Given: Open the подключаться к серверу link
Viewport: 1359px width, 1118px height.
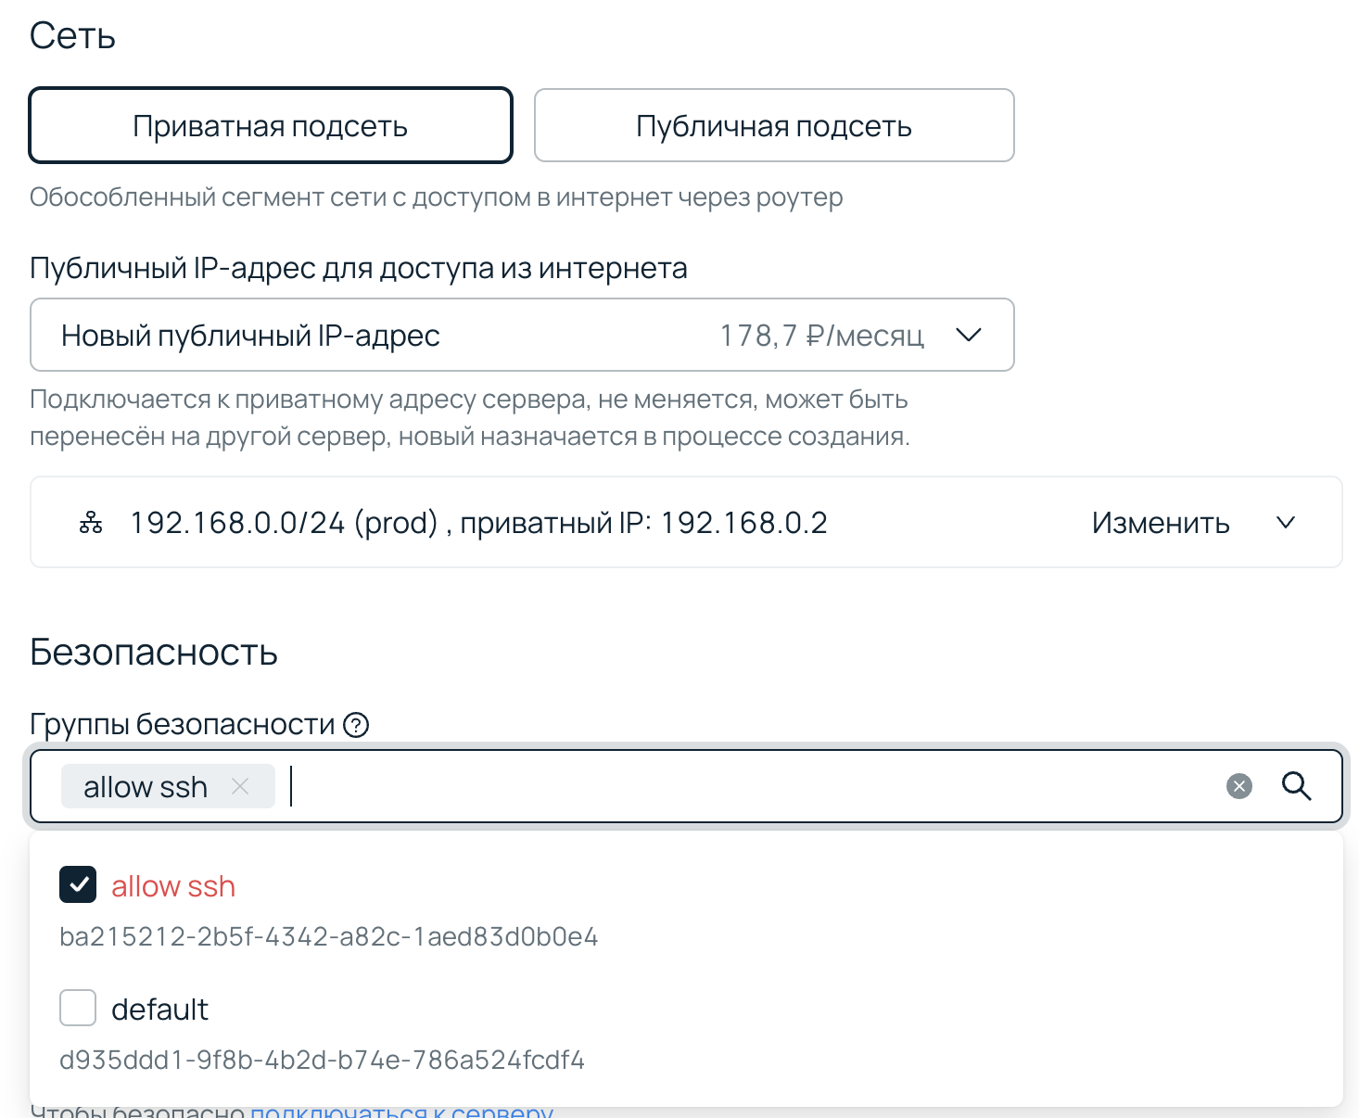Looking at the screenshot, I should coord(401,1110).
